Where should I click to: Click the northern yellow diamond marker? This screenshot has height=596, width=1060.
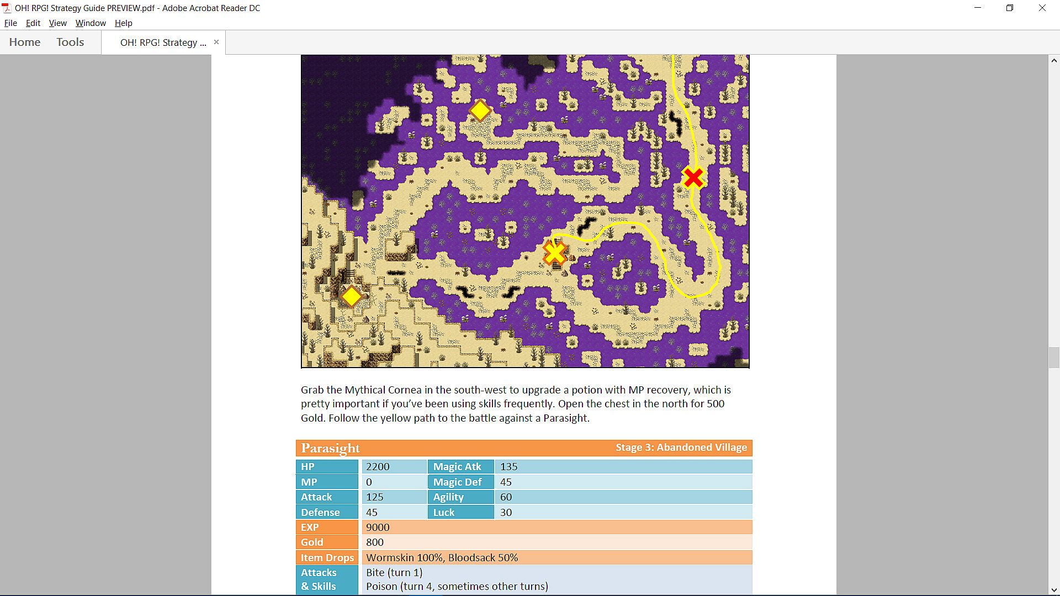click(480, 111)
